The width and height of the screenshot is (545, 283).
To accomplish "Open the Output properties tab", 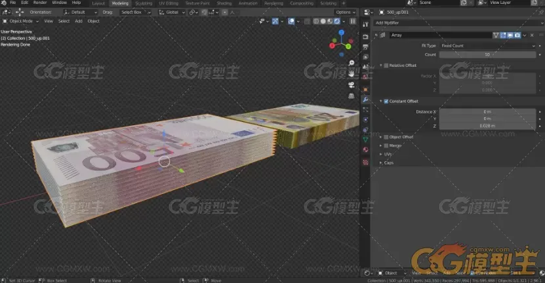I will tap(365, 47).
